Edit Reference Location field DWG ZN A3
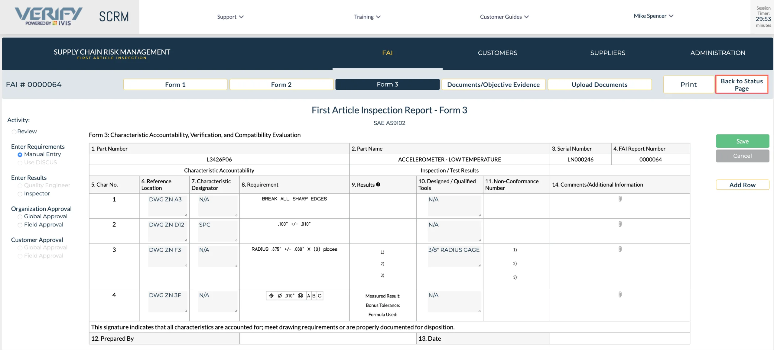 click(x=168, y=206)
